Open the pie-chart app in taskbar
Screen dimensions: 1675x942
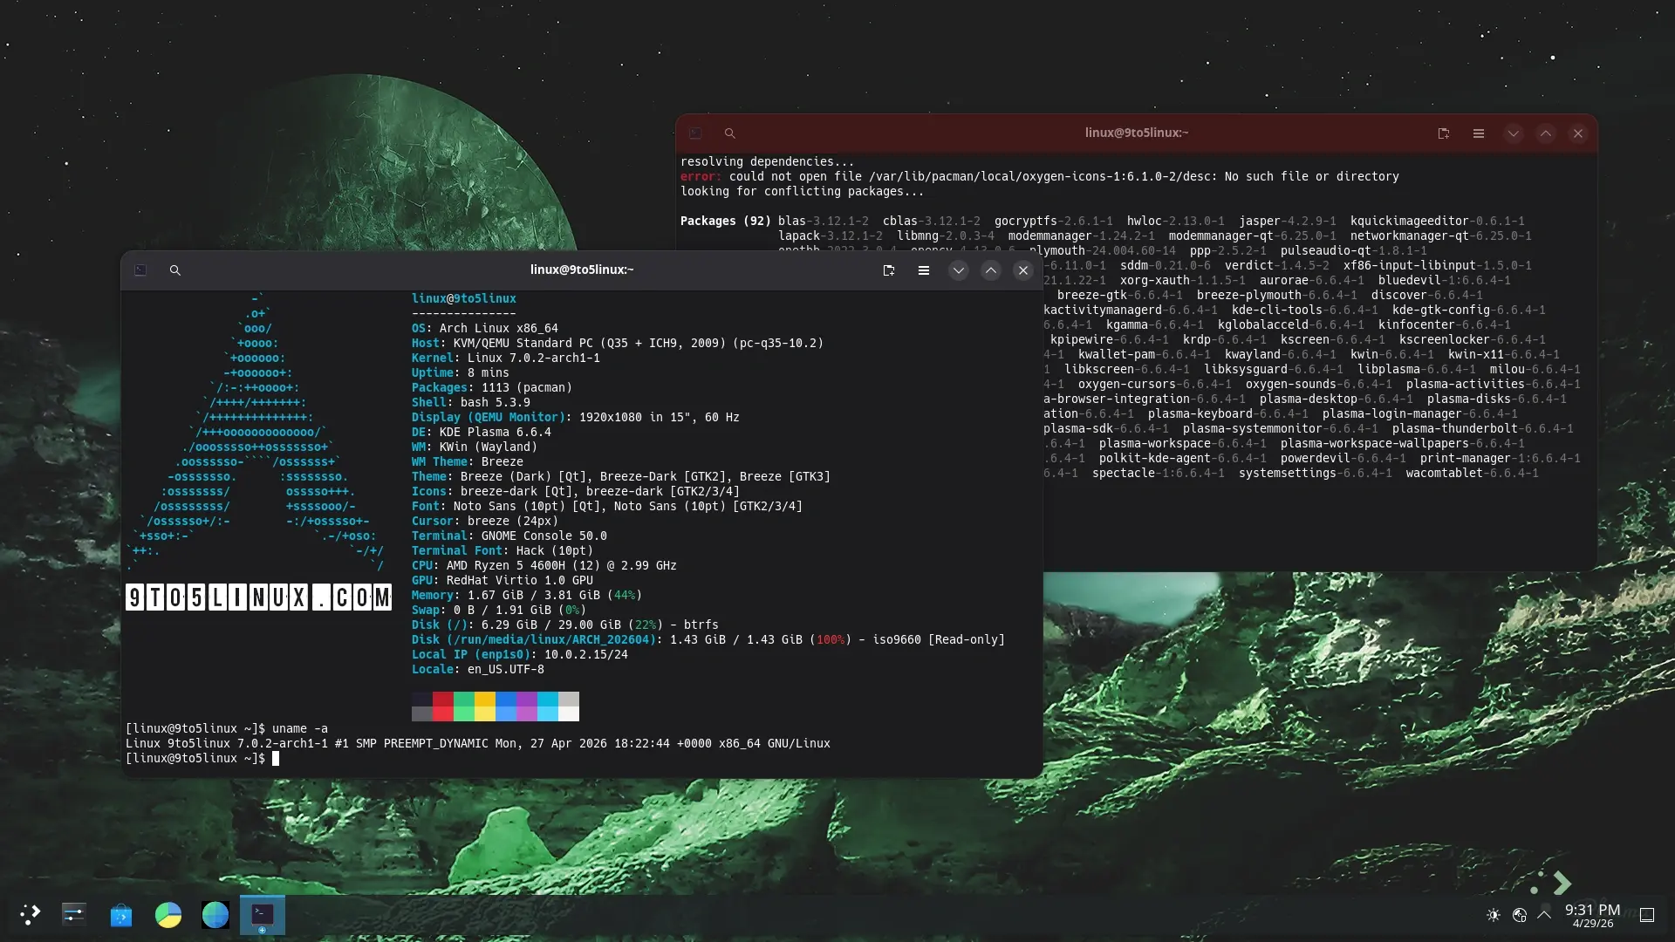(168, 914)
